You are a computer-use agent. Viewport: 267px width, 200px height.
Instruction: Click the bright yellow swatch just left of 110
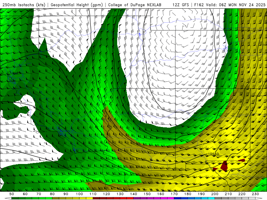point(89,198)
